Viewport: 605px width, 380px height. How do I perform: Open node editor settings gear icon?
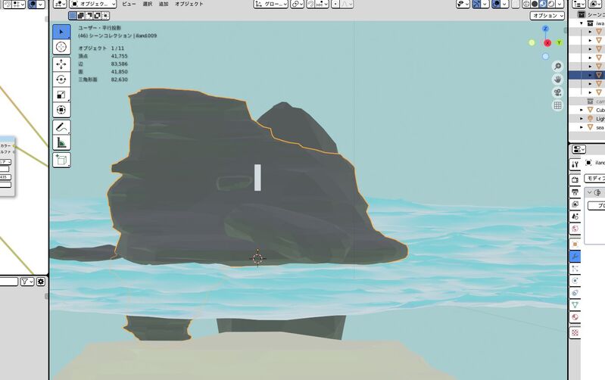click(41, 282)
